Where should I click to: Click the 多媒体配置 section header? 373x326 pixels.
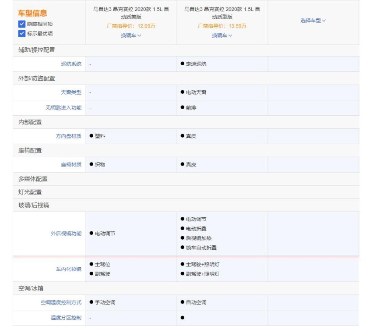[33, 179]
